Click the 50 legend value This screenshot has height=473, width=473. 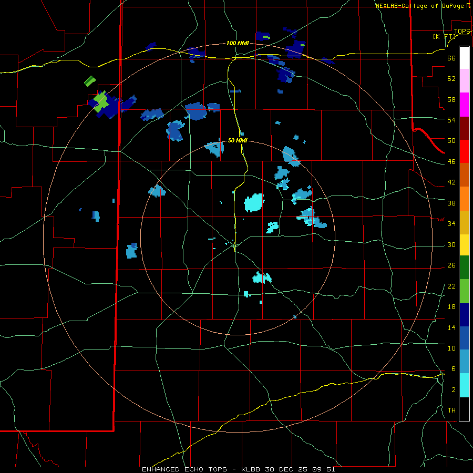click(x=451, y=140)
